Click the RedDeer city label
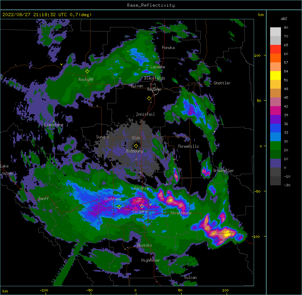 pyautogui.click(x=154, y=89)
